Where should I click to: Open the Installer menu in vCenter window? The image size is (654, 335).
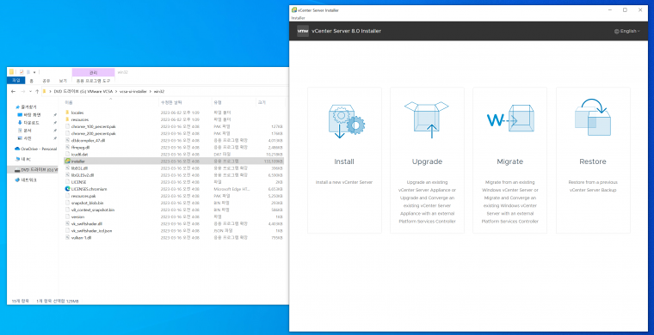pyautogui.click(x=298, y=18)
